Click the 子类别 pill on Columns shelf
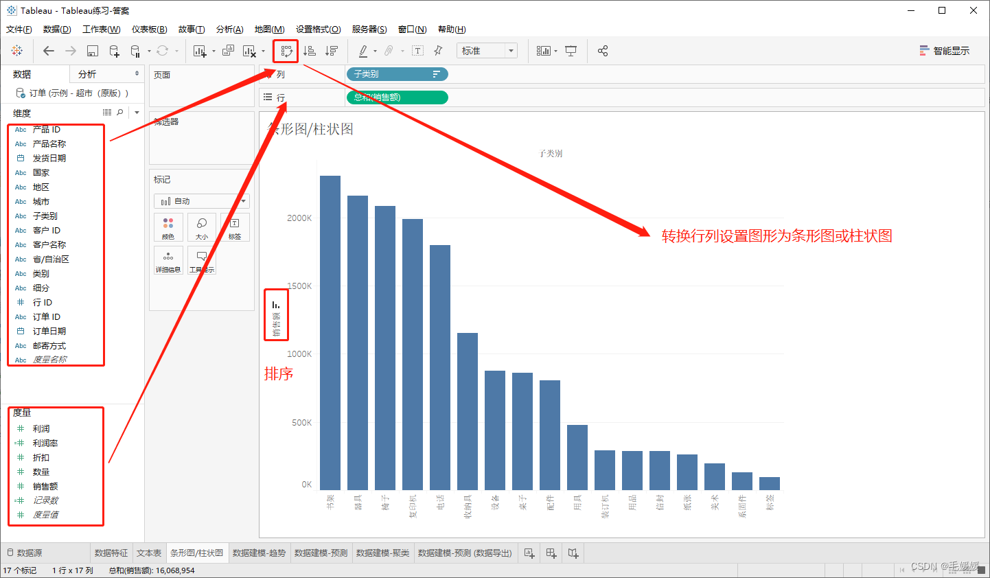This screenshot has width=990, height=578. point(398,74)
